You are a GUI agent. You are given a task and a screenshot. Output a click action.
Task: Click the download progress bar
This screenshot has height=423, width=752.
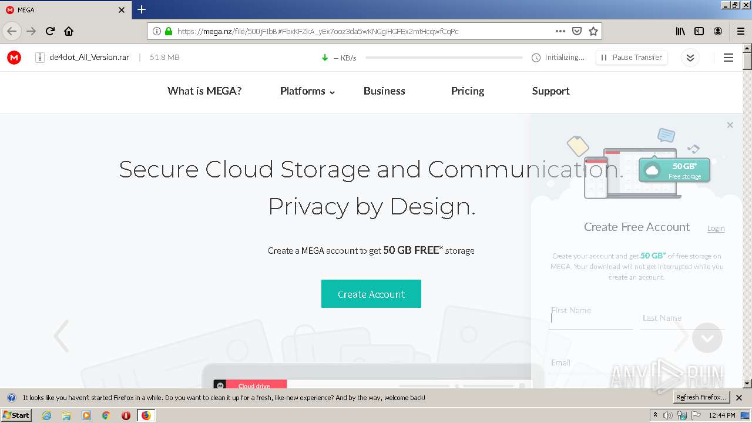(x=444, y=58)
